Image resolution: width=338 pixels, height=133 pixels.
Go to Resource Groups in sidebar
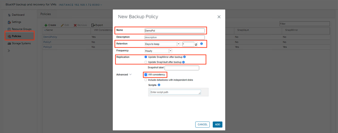click(20, 29)
